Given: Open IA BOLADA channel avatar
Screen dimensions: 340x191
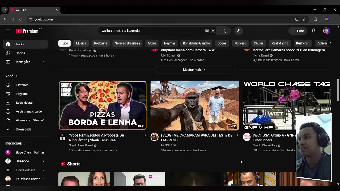Looking at the screenshot, I should (154, 137).
